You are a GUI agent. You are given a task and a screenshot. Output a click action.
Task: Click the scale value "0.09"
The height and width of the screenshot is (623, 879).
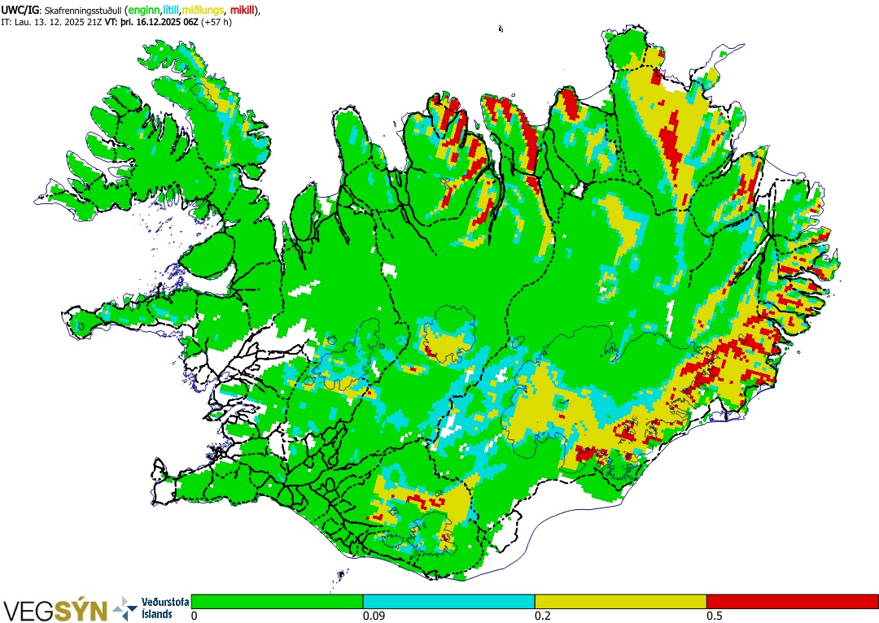tap(372, 616)
